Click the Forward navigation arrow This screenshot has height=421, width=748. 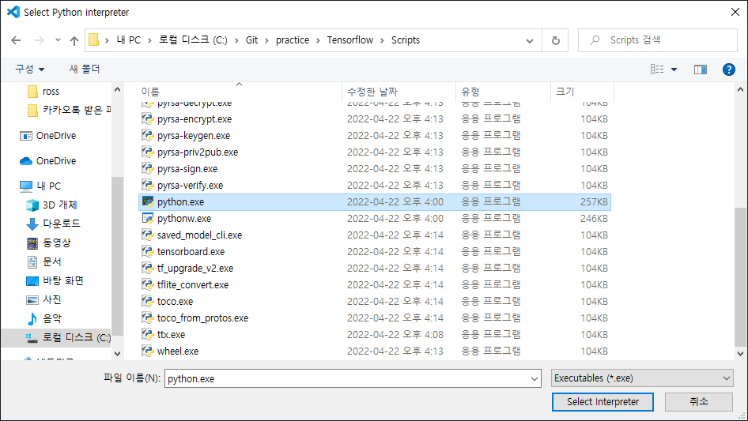tap(39, 40)
